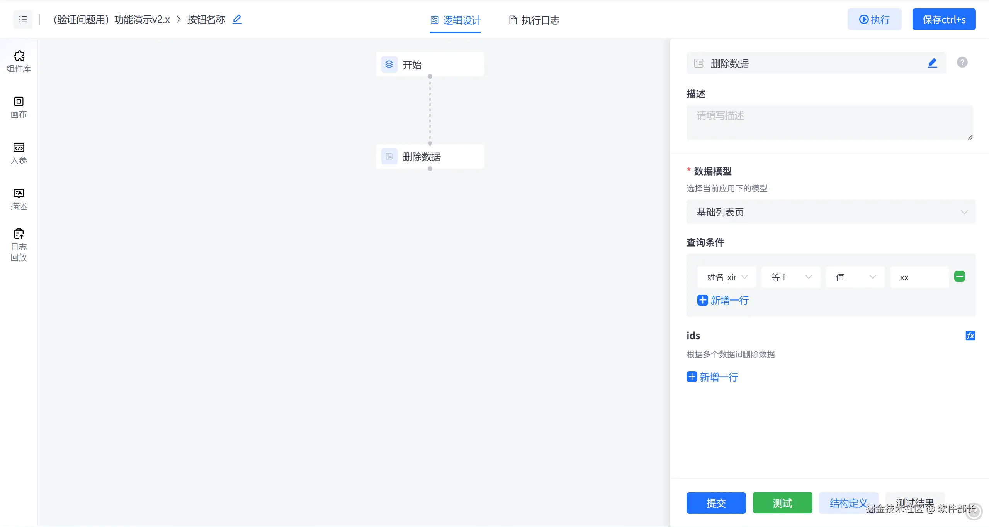The height and width of the screenshot is (527, 989).
Task: Open the 值 value-type dropdown
Action: point(855,277)
